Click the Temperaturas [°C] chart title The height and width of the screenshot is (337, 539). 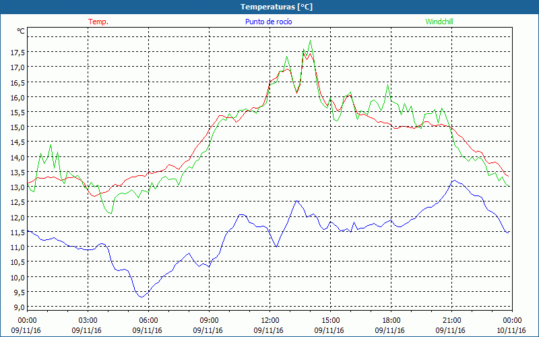coord(276,7)
